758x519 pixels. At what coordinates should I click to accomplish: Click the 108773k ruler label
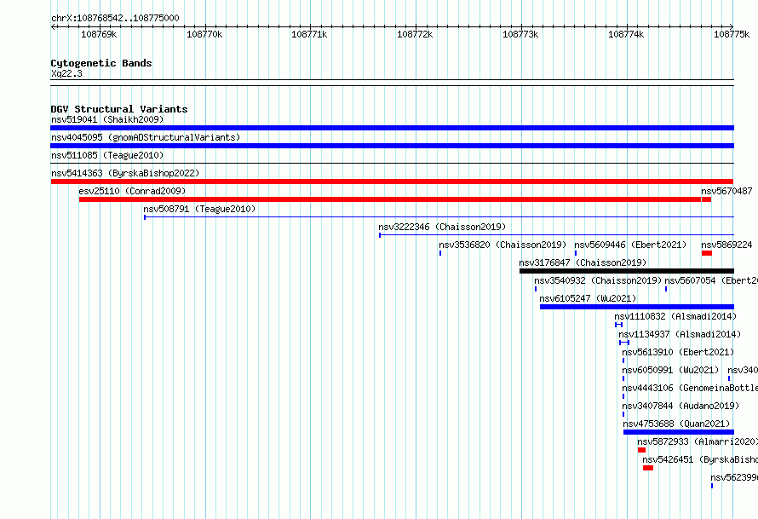(520, 34)
